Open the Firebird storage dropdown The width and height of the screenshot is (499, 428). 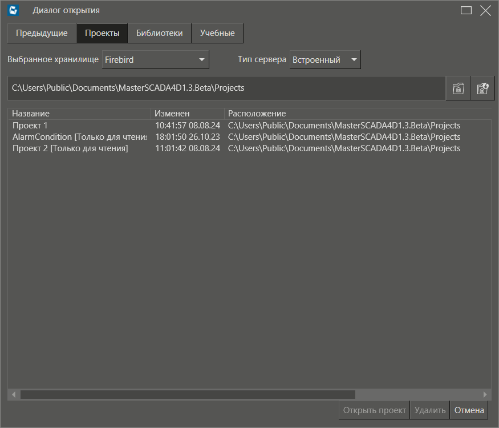[155, 59]
